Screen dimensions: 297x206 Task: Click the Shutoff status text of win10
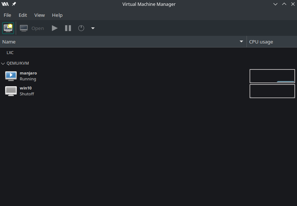tap(27, 94)
